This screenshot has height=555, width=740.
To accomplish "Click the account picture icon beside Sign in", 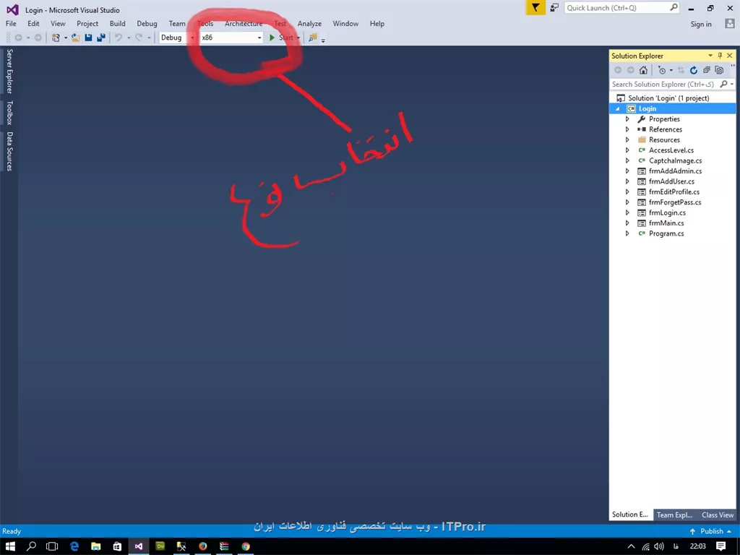I will pyautogui.click(x=730, y=24).
